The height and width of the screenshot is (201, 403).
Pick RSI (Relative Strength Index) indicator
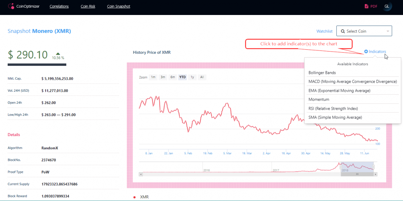[333, 109]
